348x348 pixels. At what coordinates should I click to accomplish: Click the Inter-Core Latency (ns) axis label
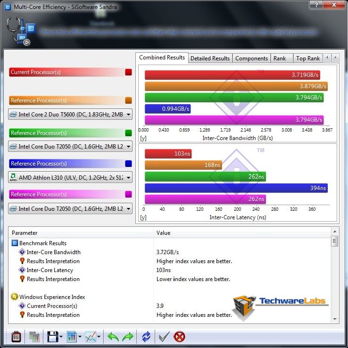tap(238, 217)
